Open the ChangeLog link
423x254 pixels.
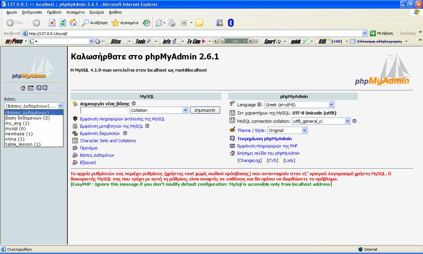pyautogui.click(x=250, y=160)
